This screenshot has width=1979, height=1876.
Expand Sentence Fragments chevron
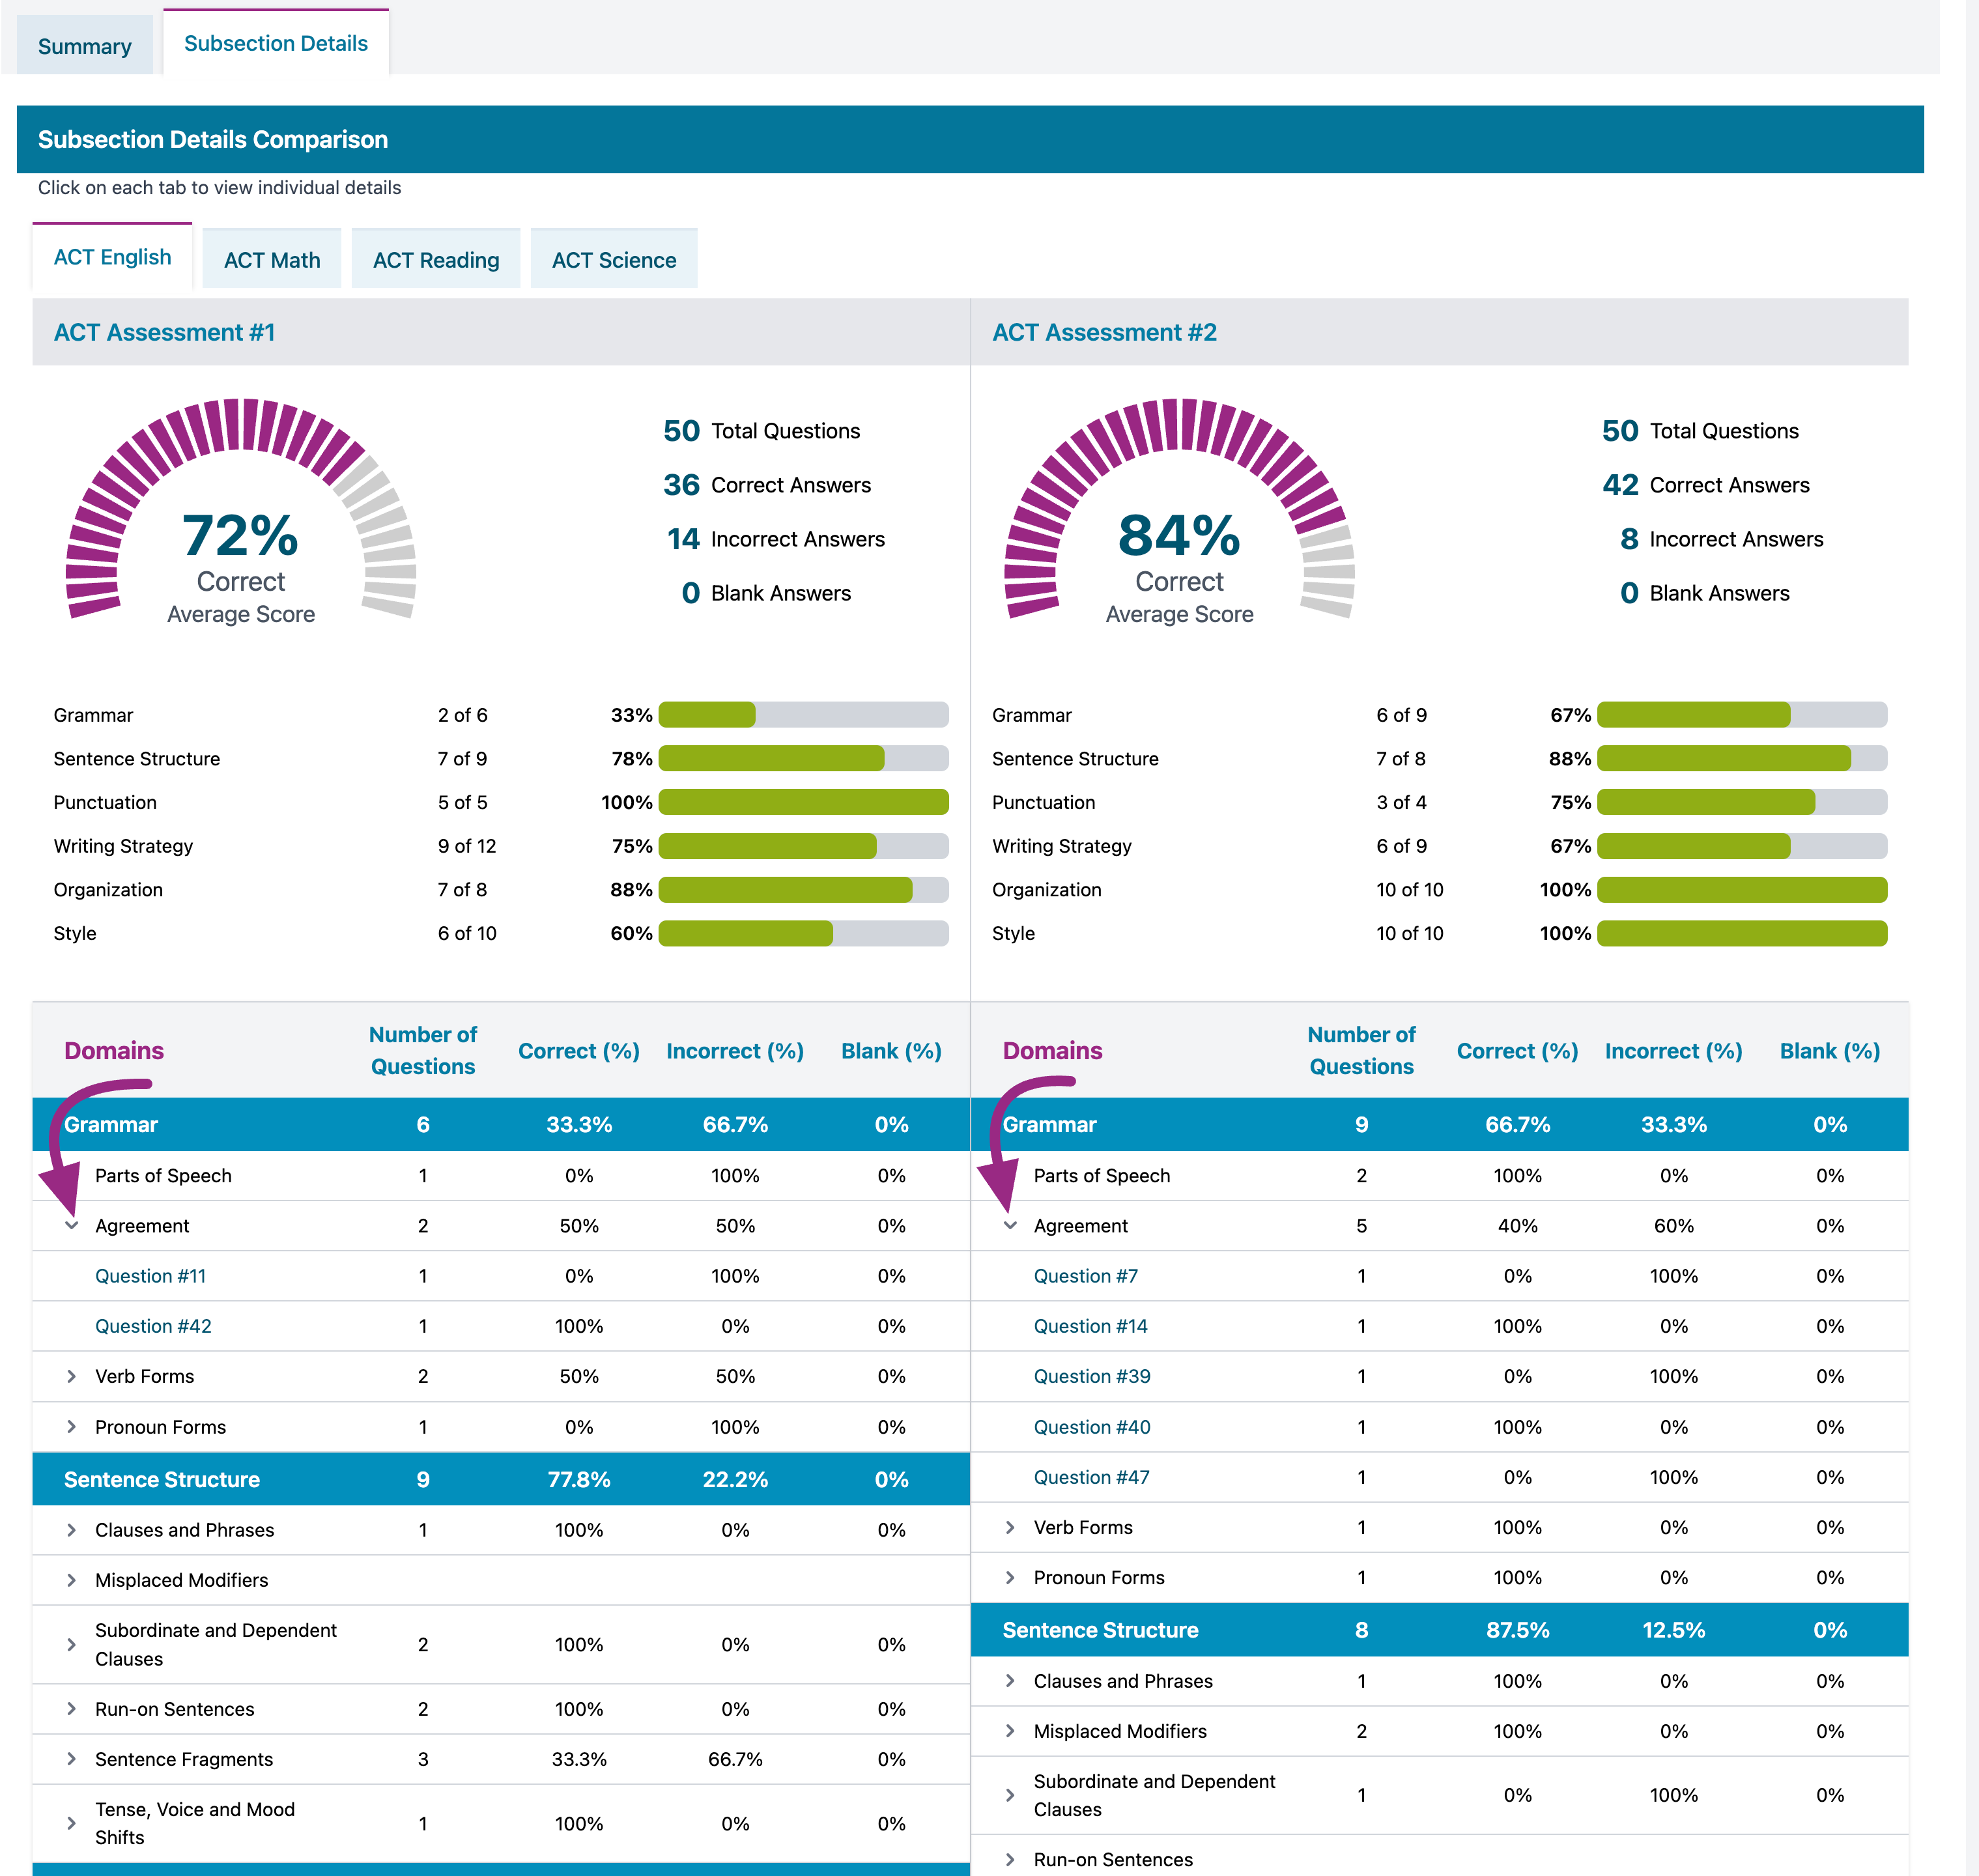(x=71, y=1759)
